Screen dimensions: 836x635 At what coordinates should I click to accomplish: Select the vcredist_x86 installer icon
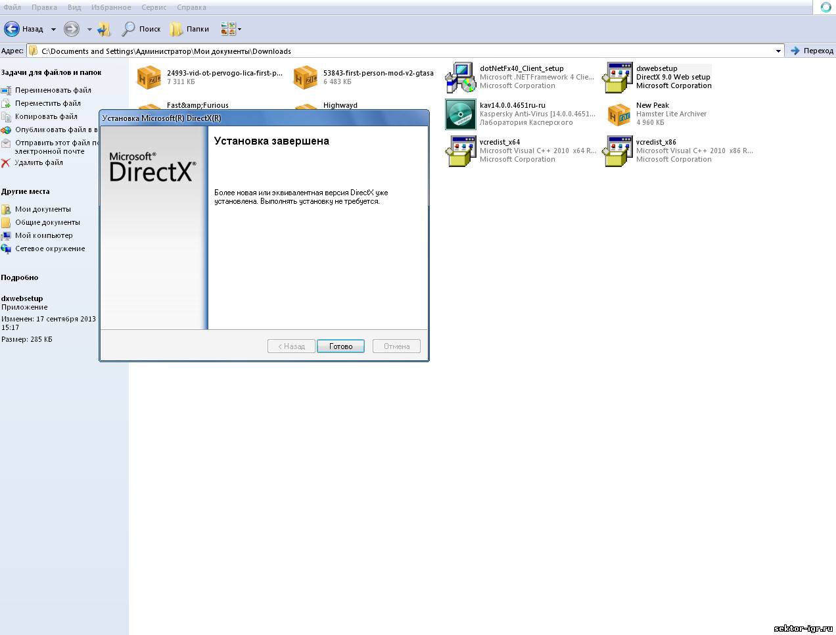pyautogui.click(x=617, y=151)
